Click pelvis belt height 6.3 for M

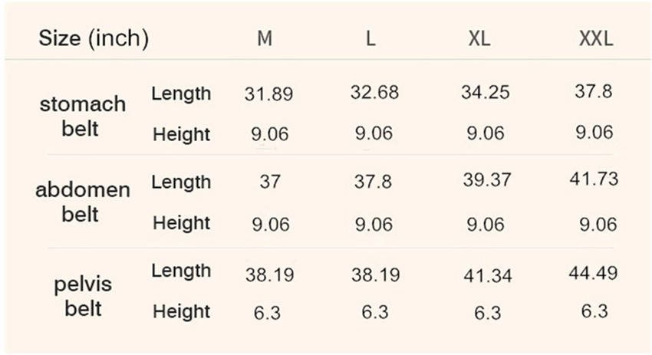(x=269, y=313)
